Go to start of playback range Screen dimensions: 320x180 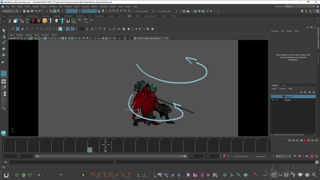289,140
